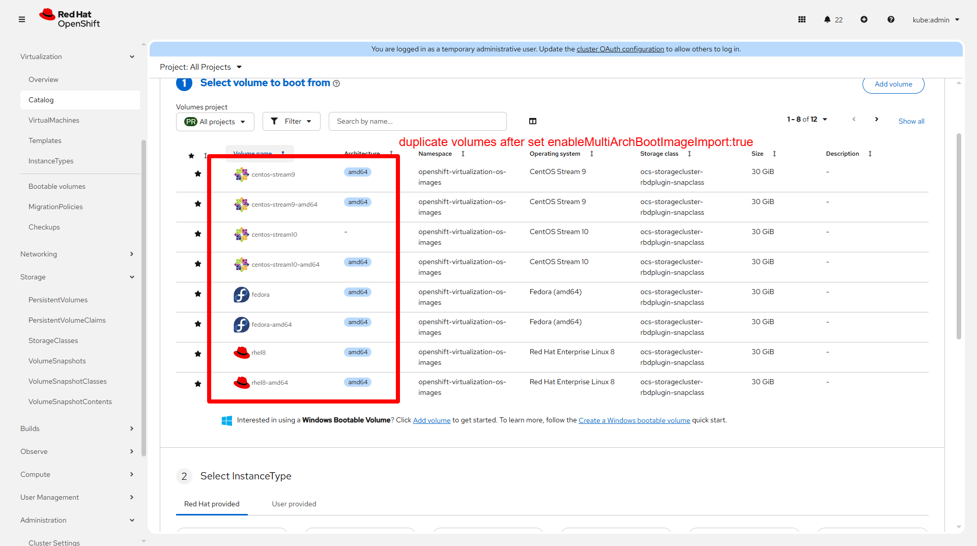
Task: Expand the Compute nav section
Action: tap(77, 474)
